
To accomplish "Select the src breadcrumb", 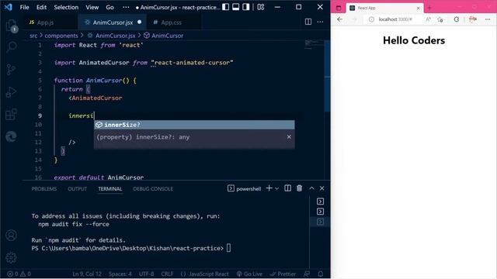I will (x=33, y=36).
